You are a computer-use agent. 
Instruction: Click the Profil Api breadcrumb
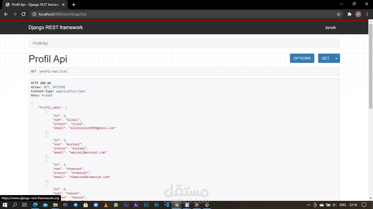(40, 43)
